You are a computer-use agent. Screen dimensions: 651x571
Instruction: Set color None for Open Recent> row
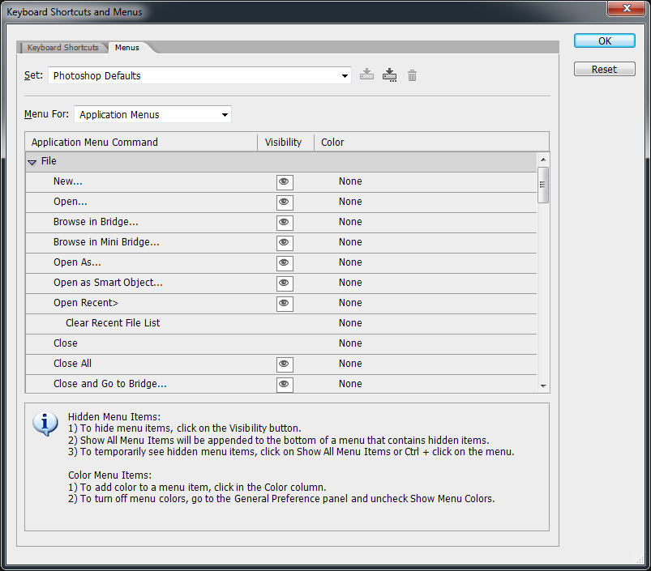tap(350, 303)
